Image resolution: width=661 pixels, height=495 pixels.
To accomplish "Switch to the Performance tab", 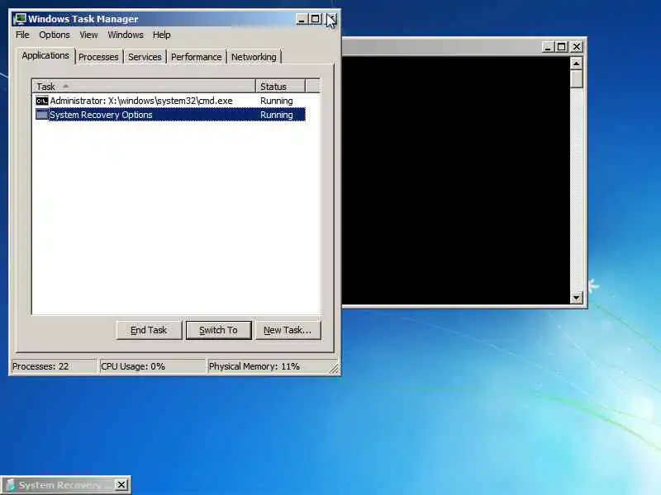I will (x=197, y=57).
